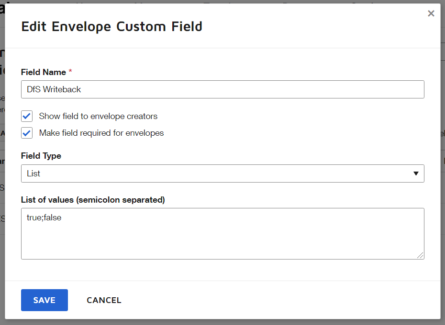Select the List option combo box
The width and height of the screenshot is (445, 325).
222,173
